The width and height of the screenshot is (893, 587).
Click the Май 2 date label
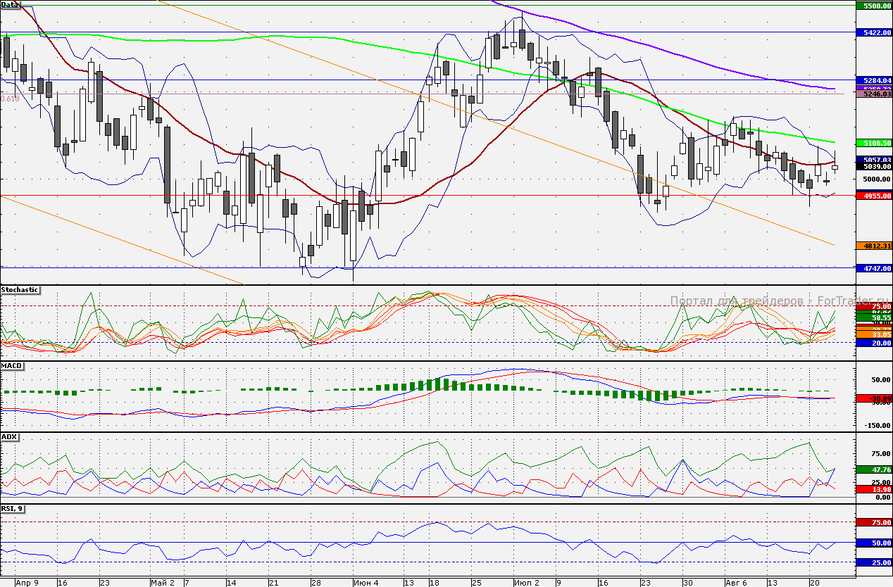point(163,583)
